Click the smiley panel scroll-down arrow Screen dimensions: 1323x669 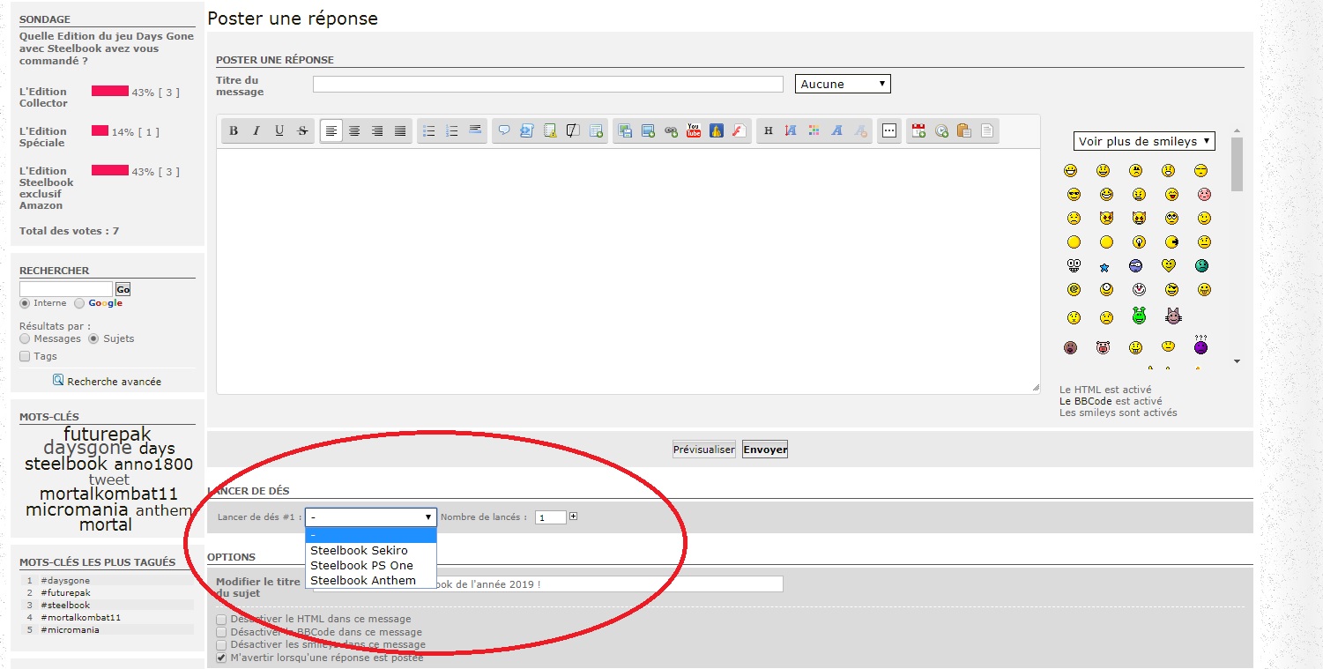(x=1237, y=361)
